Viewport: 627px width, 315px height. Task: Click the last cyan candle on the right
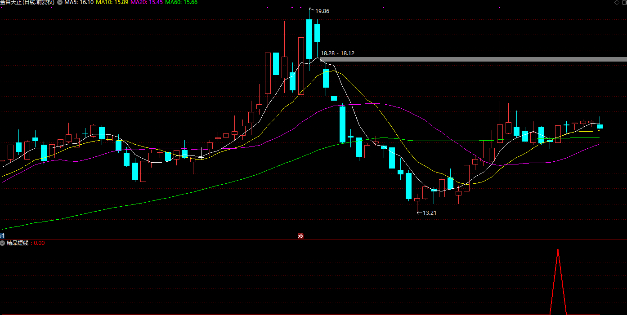pos(600,126)
